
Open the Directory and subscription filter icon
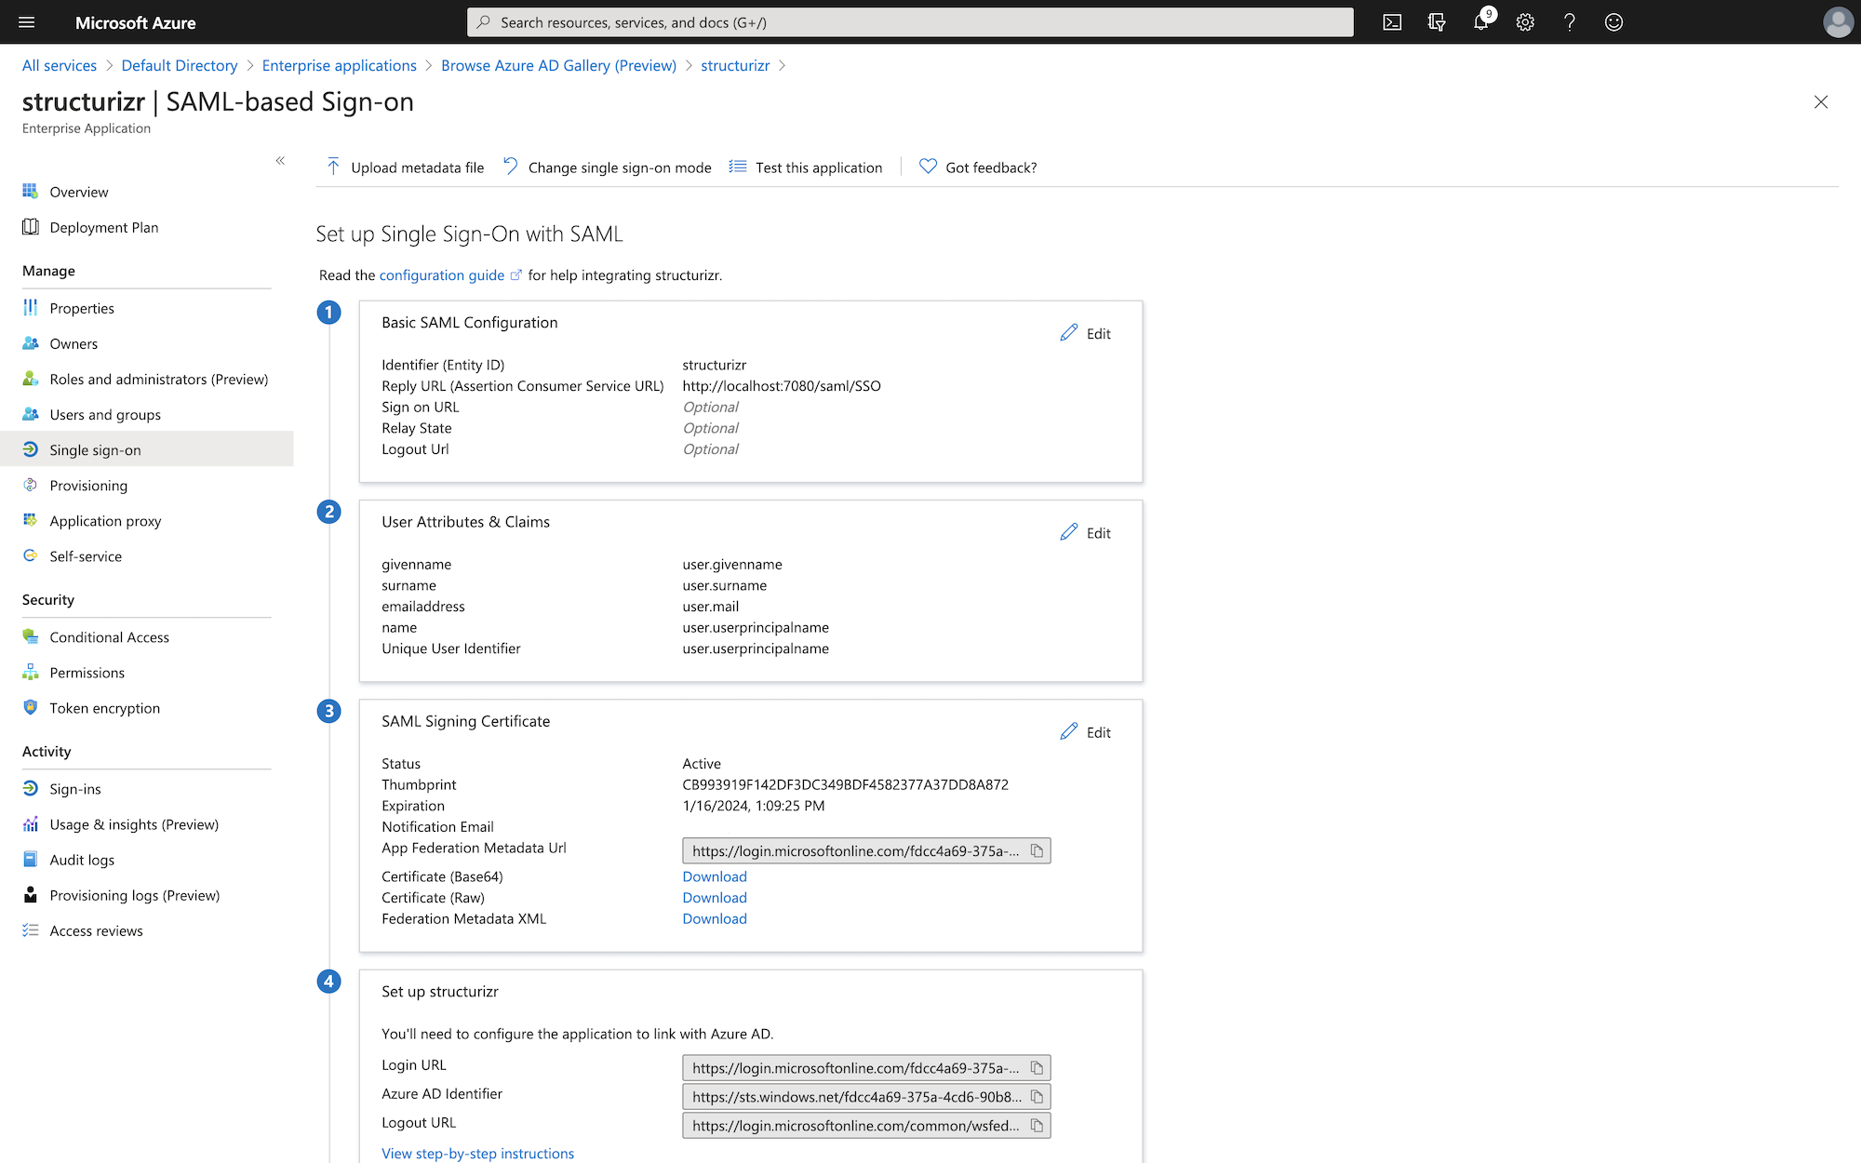[1437, 22]
